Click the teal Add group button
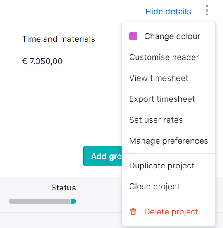The width and height of the screenshot is (223, 228). (x=103, y=156)
